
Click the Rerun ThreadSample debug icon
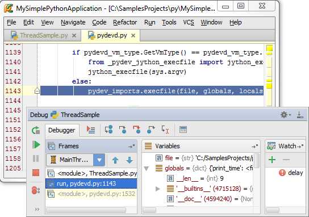pyautogui.click(x=36, y=130)
